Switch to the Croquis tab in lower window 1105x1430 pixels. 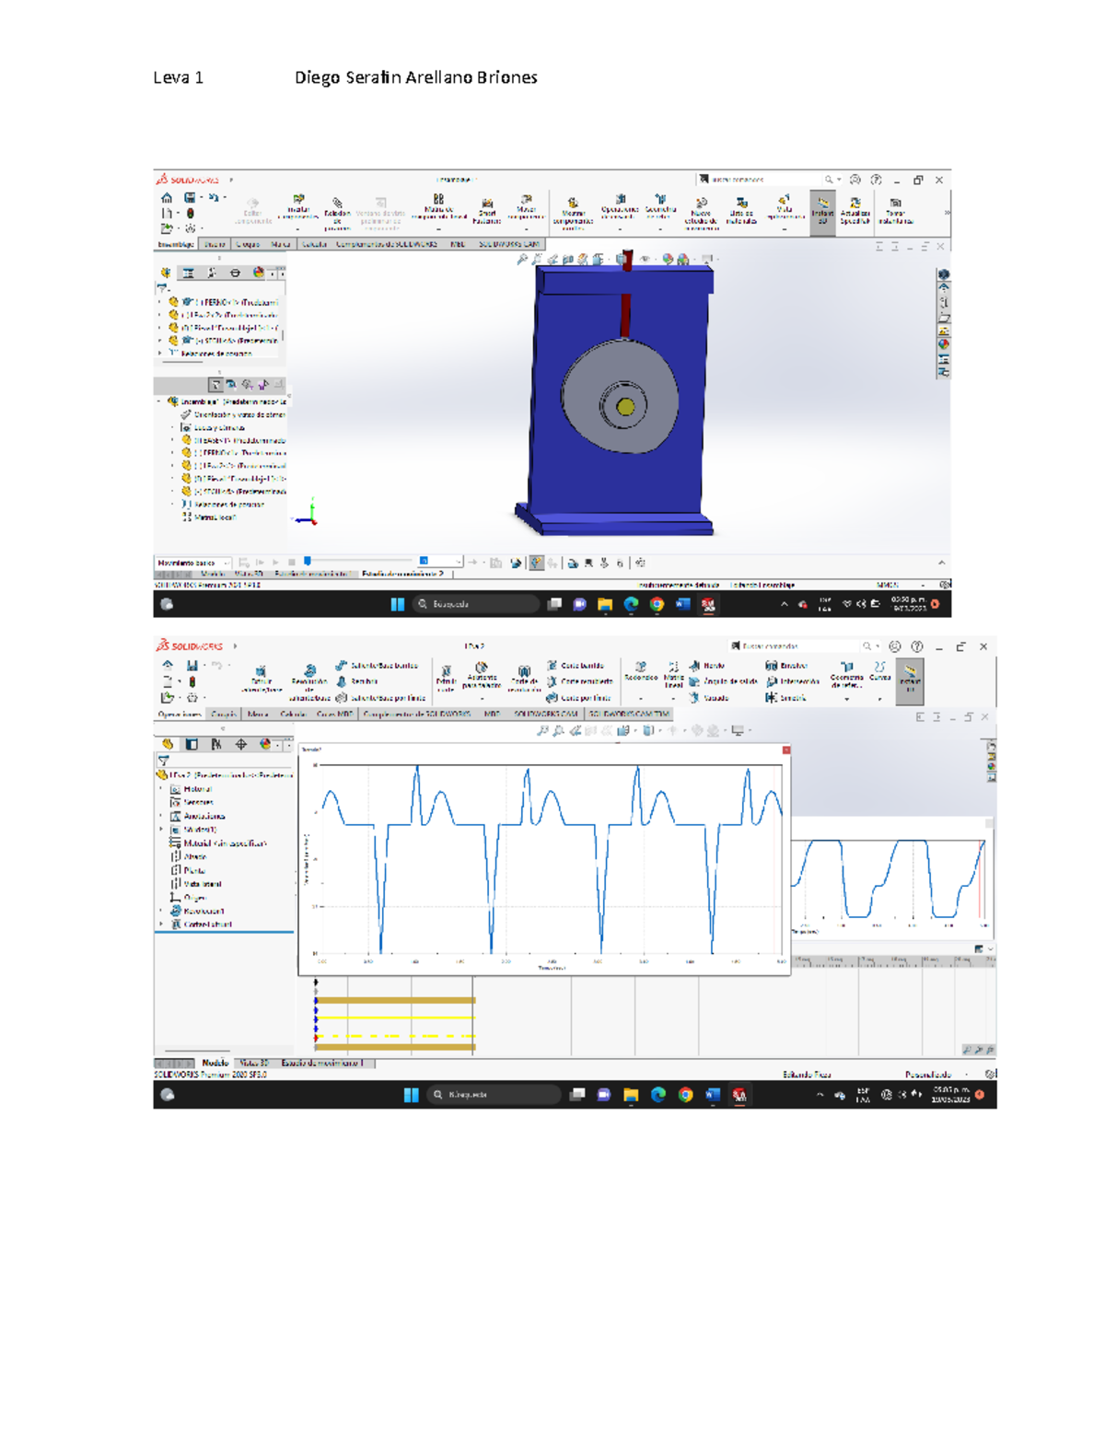coord(224,714)
